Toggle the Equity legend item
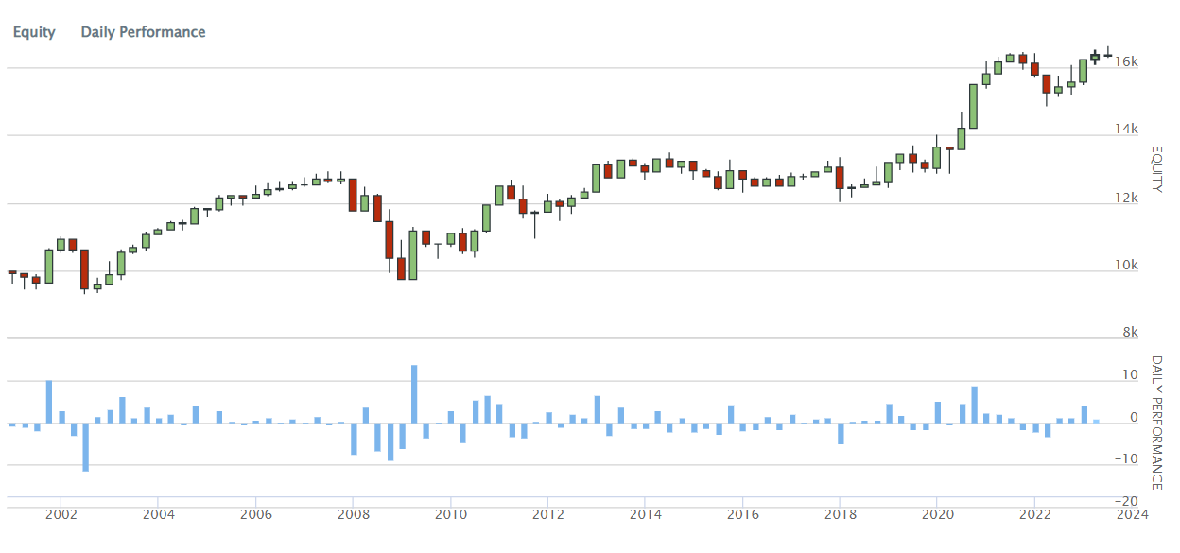Image resolution: width=1180 pixels, height=553 pixels. click(x=34, y=32)
